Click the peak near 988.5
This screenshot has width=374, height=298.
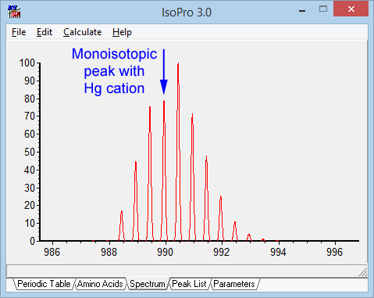pyautogui.click(x=122, y=225)
